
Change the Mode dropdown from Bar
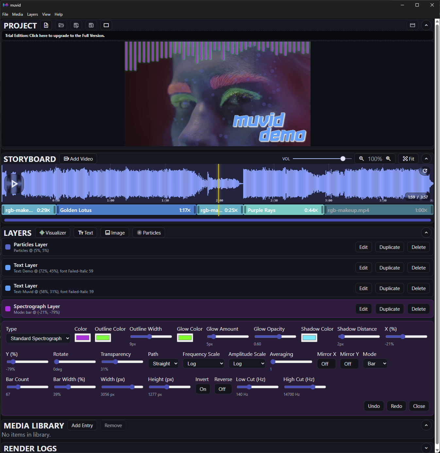(375, 363)
